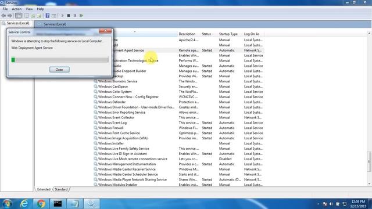This screenshot has width=372, height=209.
Task: Click the Back arrow in the toolbar
Action: click(3, 16)
